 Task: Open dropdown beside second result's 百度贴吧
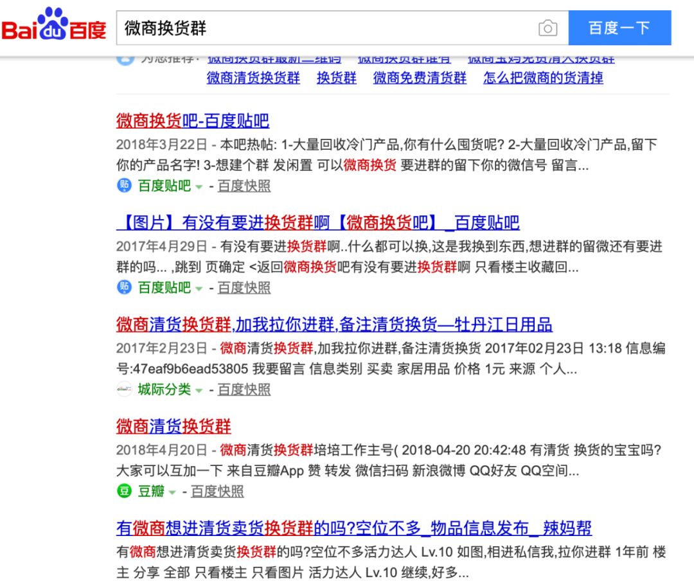[x=200, y=288]
